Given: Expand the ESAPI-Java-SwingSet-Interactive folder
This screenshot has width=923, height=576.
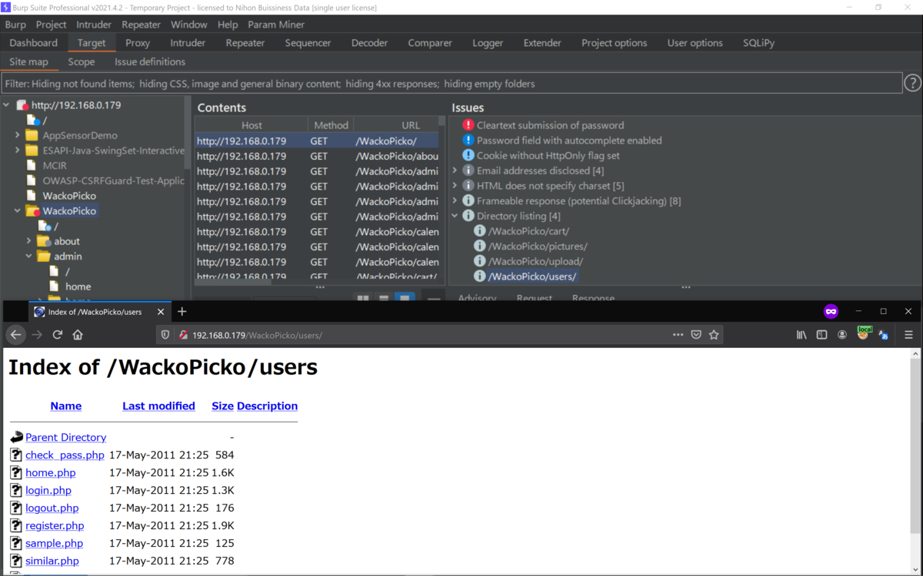Looking at the screenshot, I should pos(18,151).
